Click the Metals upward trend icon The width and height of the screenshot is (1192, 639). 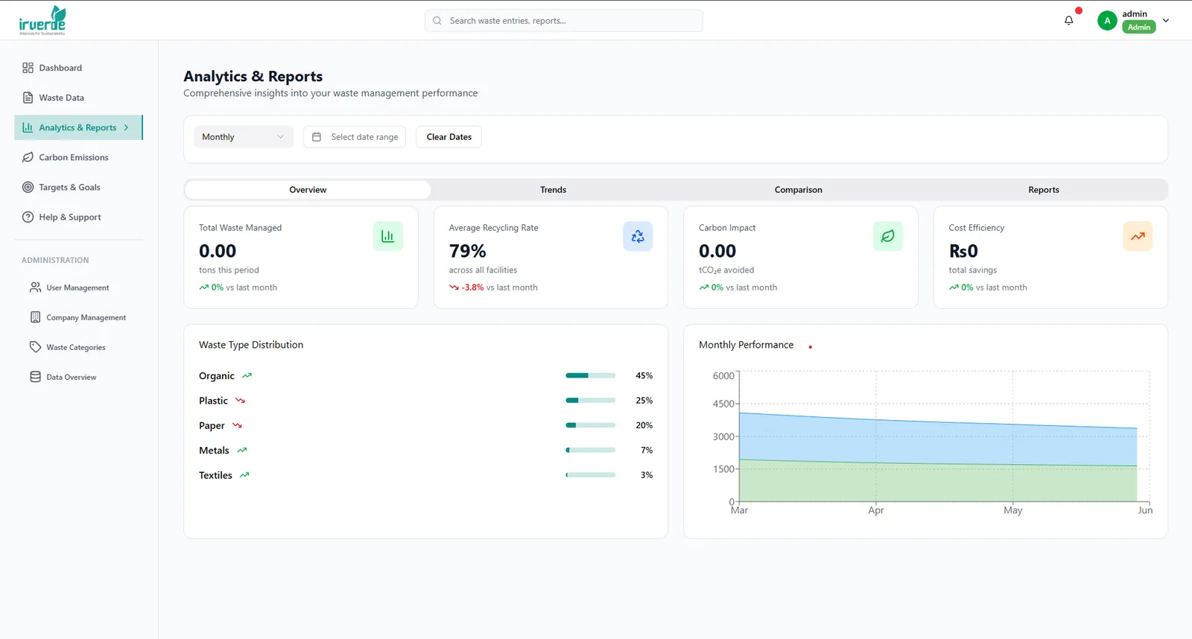[241, 451]
